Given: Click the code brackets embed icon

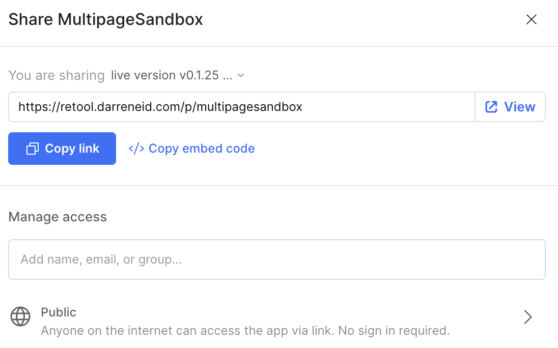Looking at the screenshot, I should coord(136,149).
